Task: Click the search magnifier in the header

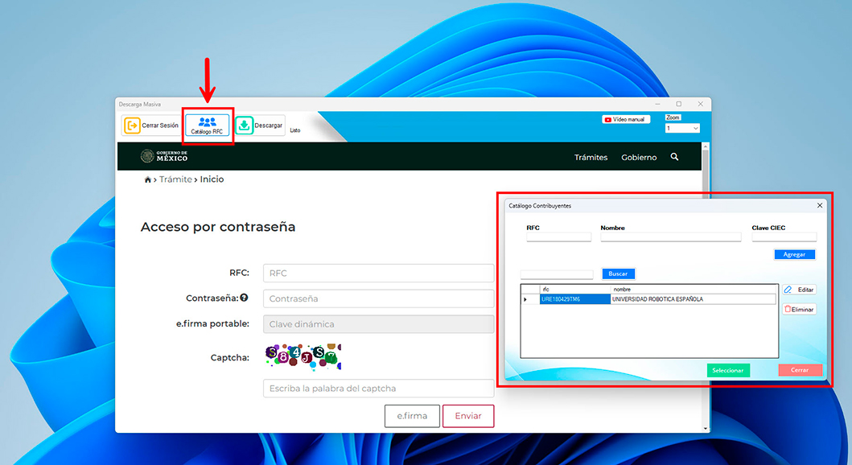Action: coord(674,157)
